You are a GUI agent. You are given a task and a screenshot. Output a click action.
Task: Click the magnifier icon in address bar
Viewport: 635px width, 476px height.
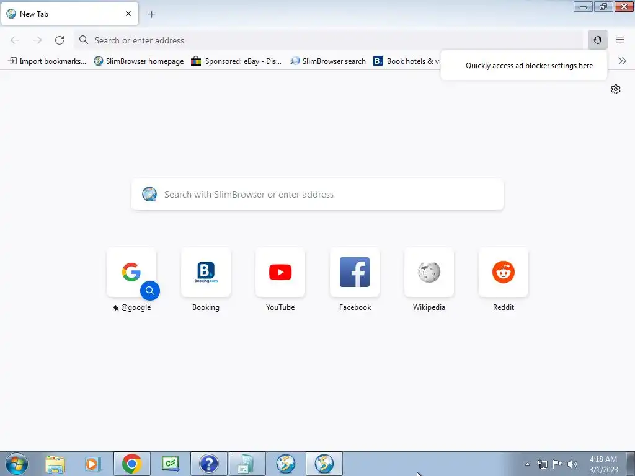84,40
